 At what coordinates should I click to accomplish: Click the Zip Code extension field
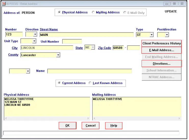tap(134, 48)
